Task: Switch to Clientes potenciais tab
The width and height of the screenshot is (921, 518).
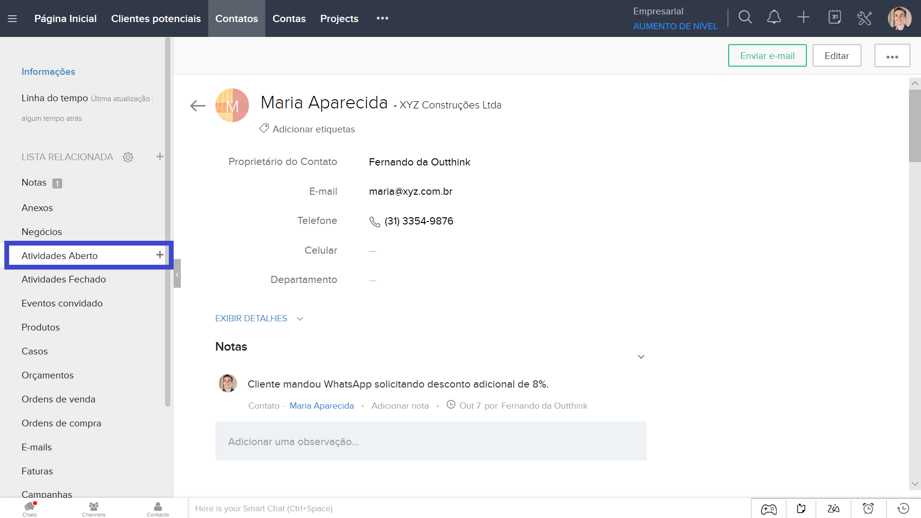Action: pos(156,19)
